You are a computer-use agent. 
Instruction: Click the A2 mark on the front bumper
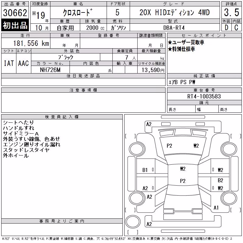[149, 124]
